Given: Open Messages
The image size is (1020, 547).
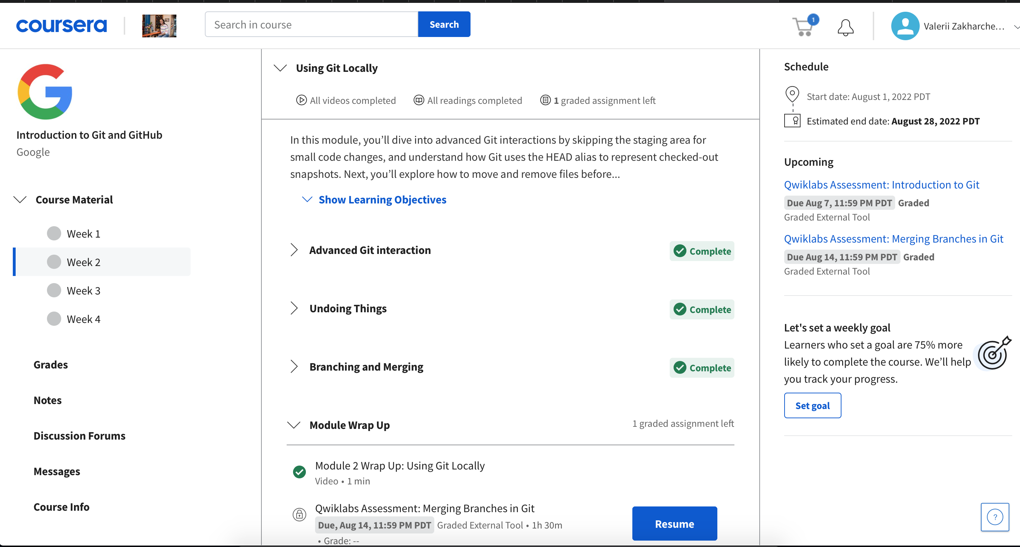Looking at the screenshot, I should [57, 472].
